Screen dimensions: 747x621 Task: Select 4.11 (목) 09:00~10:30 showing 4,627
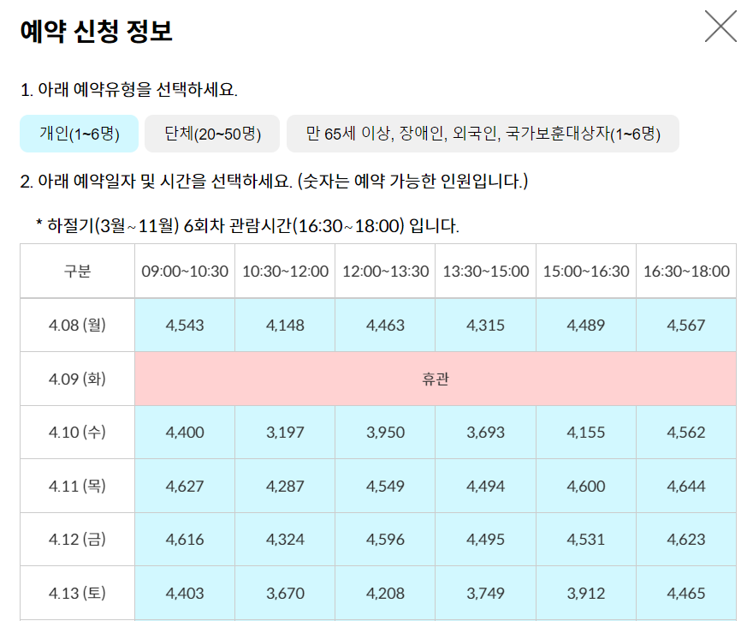point(184,486)
